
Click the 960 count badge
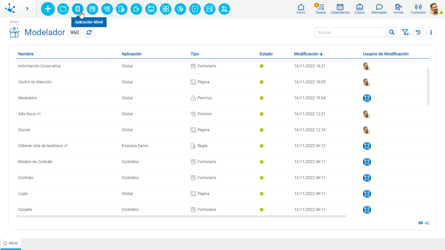pyautogui.click(x=75, y=32)
